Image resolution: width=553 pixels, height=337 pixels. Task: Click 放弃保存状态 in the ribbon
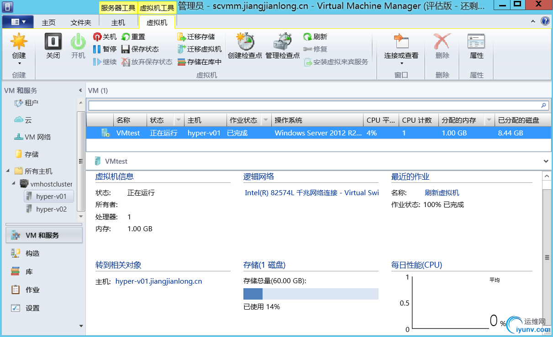point(147,62)
